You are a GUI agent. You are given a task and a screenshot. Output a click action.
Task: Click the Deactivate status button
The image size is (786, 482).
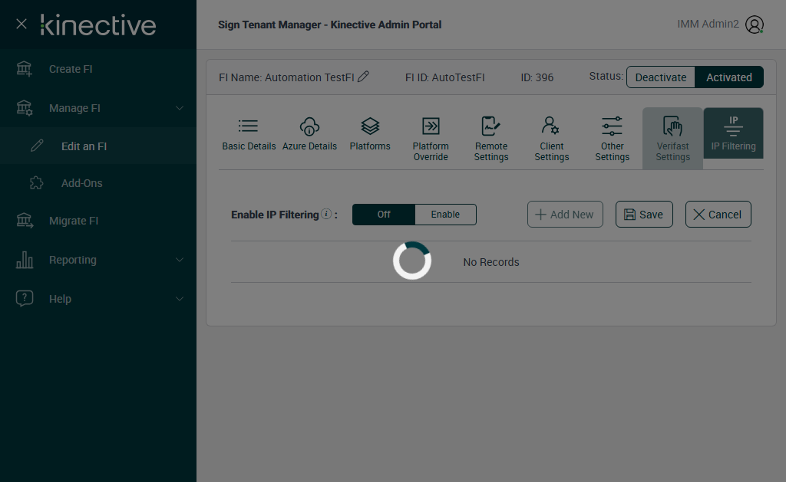tap(661, 77)
